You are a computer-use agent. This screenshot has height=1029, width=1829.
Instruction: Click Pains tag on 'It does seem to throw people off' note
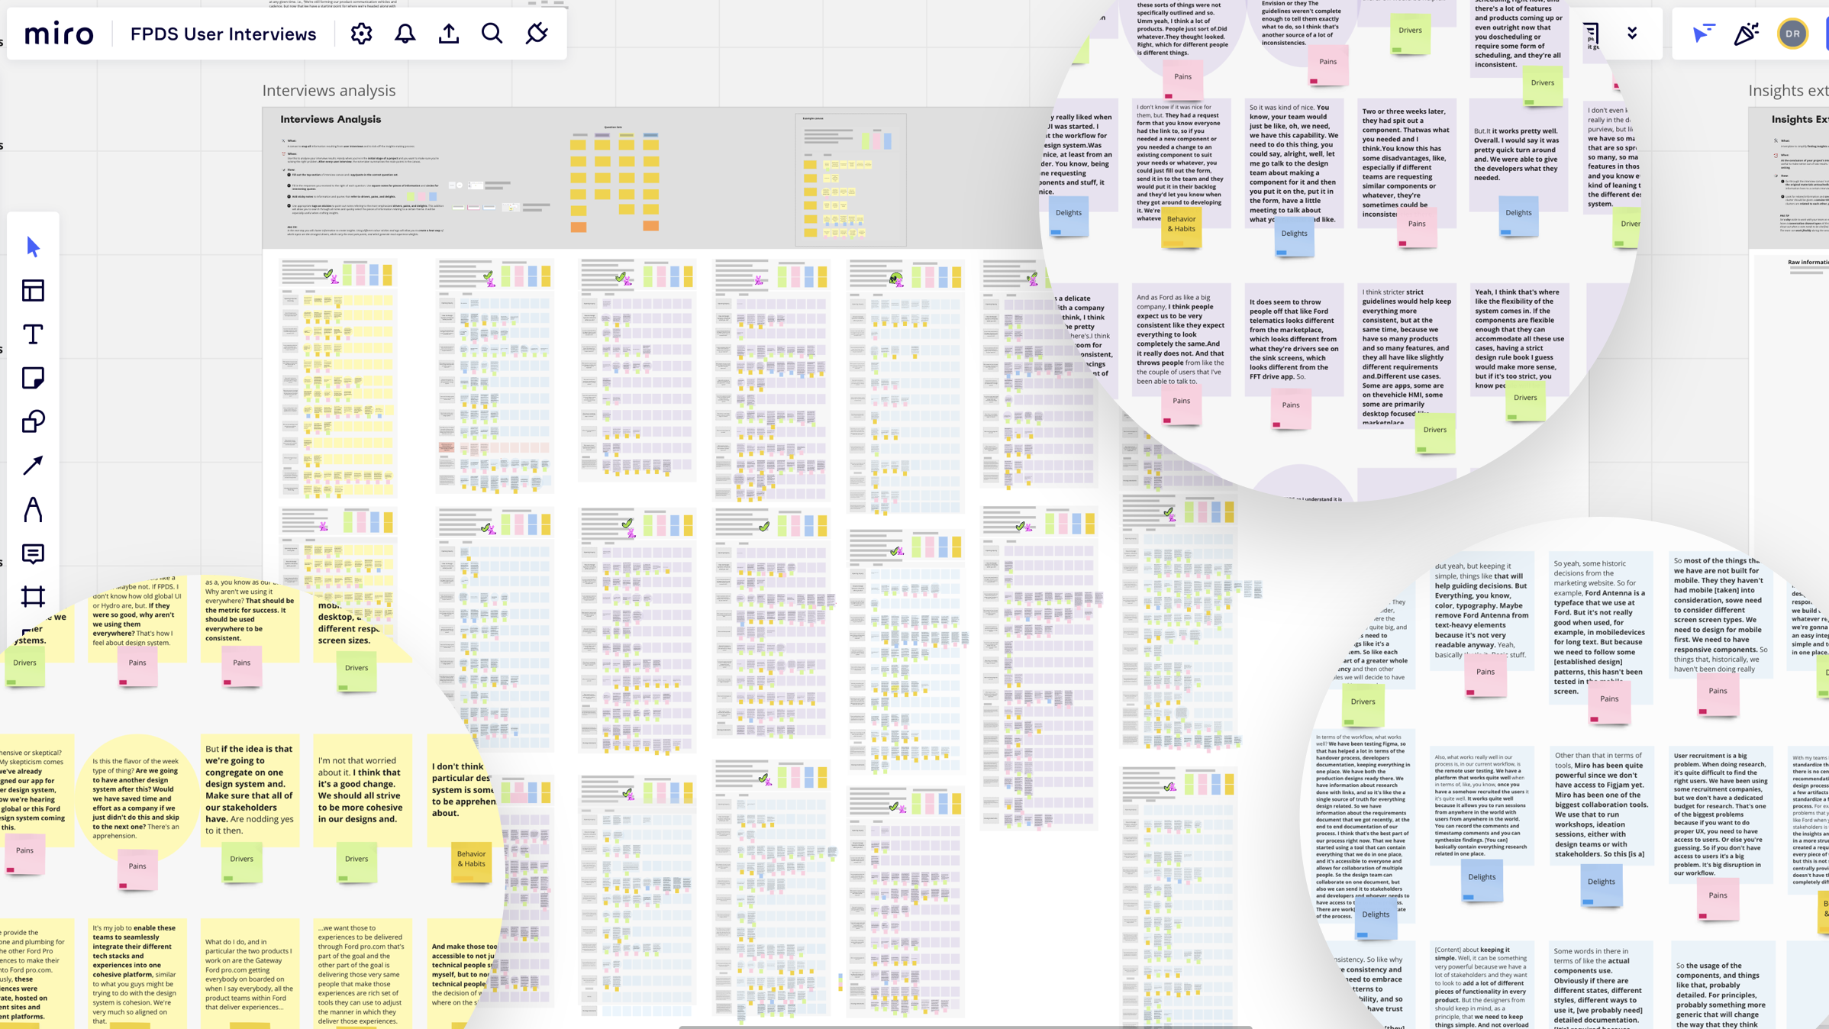(x=1291, y=408)
